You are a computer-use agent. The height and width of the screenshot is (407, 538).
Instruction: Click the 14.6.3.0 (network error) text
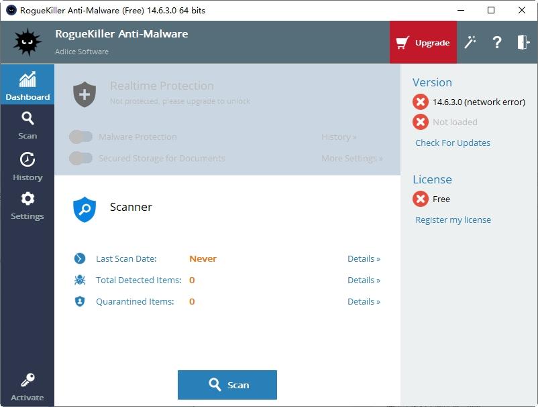[479, 102]
